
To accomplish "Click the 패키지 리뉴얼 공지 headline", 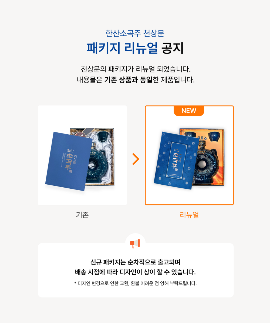I will [x=135, y=48].
